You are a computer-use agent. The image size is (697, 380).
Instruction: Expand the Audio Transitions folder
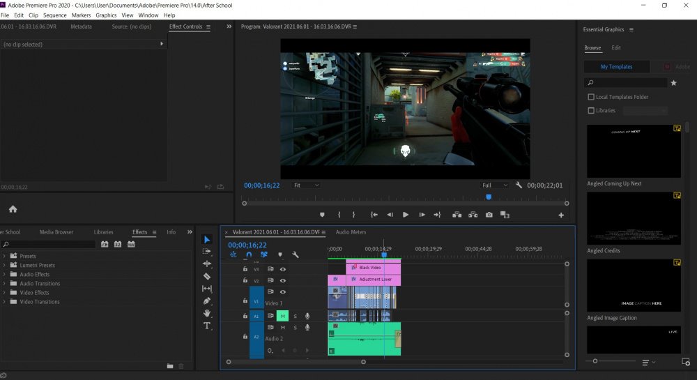click(x=4, y=283)
